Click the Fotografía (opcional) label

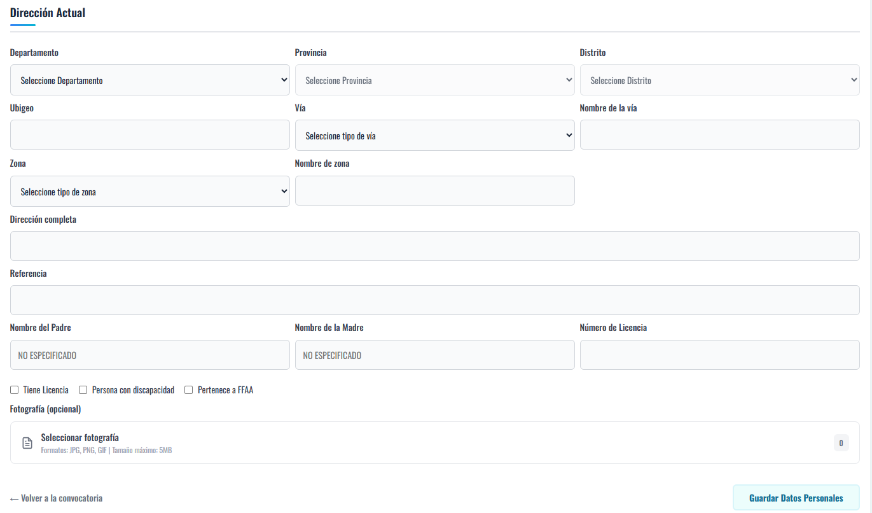pos(46,409)
